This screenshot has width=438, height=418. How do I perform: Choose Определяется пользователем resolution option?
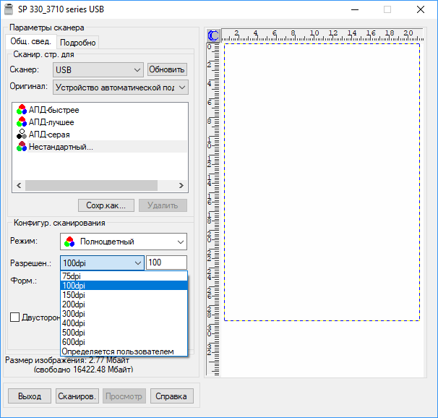coord(124,351)
